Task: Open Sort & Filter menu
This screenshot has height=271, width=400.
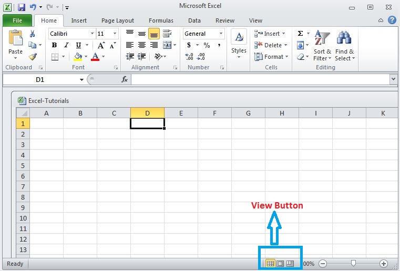Action: [322, 46]
